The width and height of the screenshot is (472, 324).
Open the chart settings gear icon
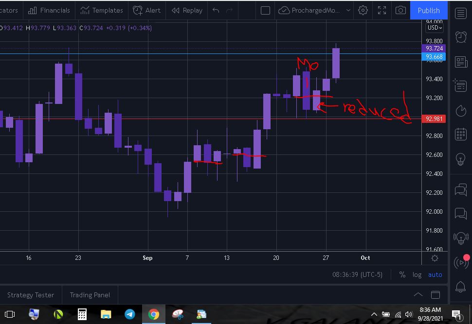pos(363,10)
